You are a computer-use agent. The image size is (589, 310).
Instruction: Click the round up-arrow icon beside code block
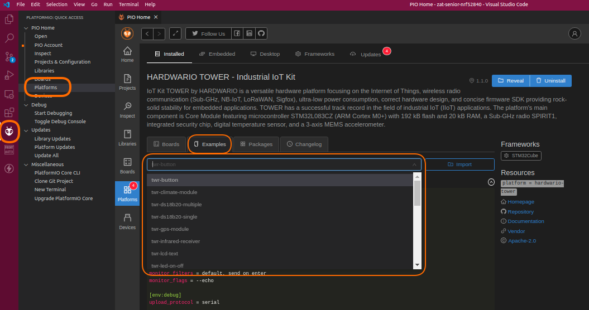tap(491, 182)
